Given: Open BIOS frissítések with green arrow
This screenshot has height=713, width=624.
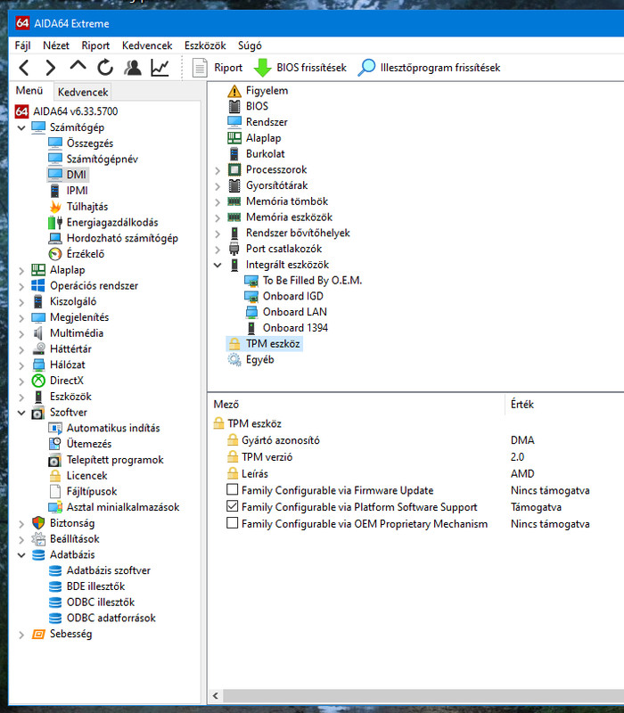Looking at the screenshot, I should [300, 68].
